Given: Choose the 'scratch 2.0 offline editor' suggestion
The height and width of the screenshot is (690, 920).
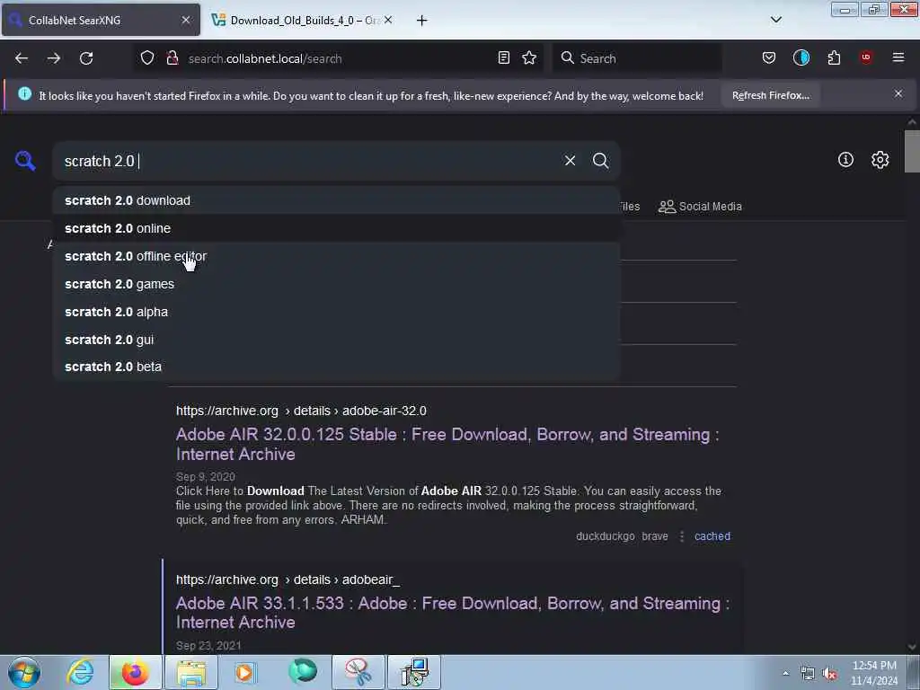Looking at the screenshot, I should pyautogui.click(x=336, y=256).
